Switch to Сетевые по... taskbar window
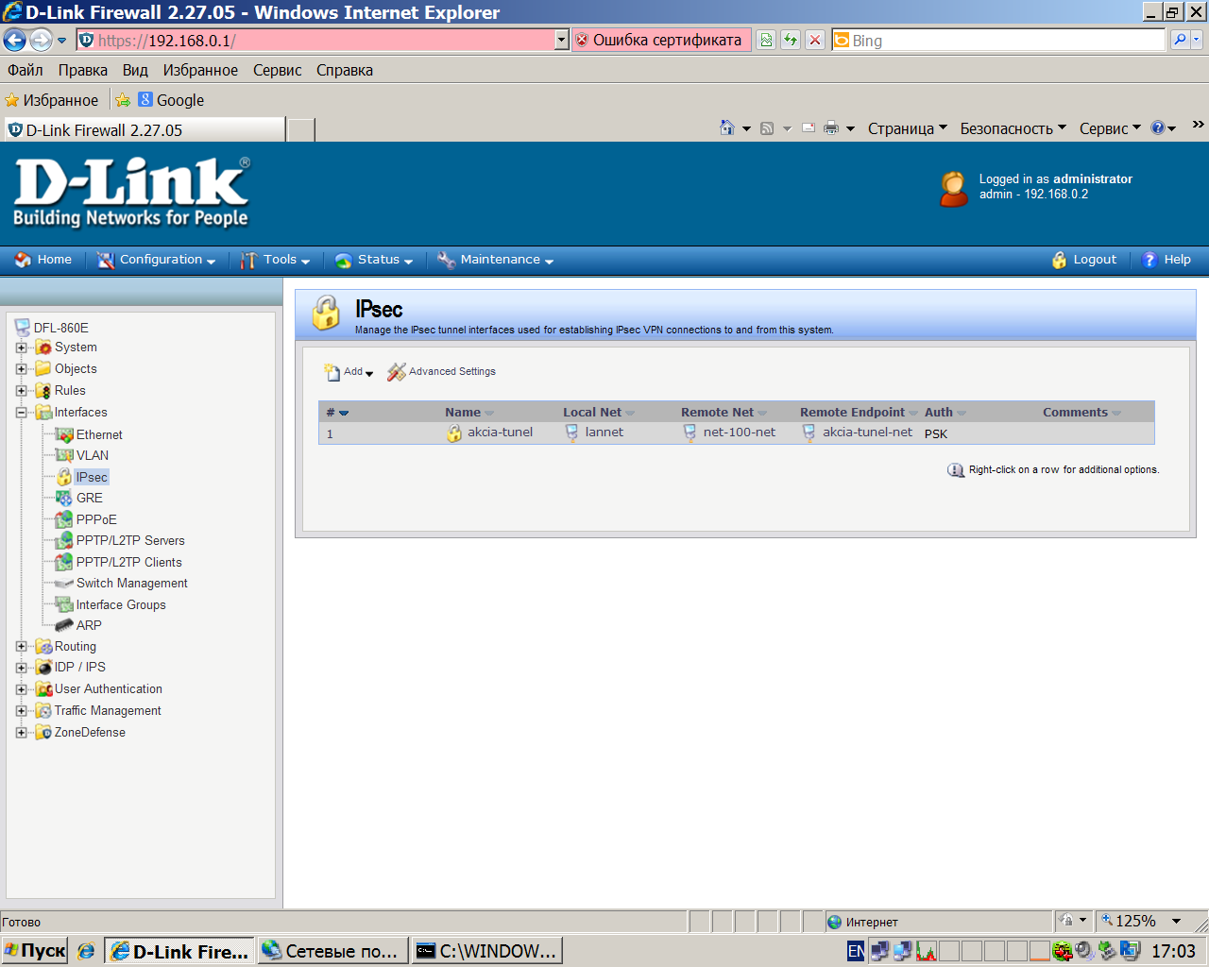This screenshot has width=1209, height=967. [333, 951]
